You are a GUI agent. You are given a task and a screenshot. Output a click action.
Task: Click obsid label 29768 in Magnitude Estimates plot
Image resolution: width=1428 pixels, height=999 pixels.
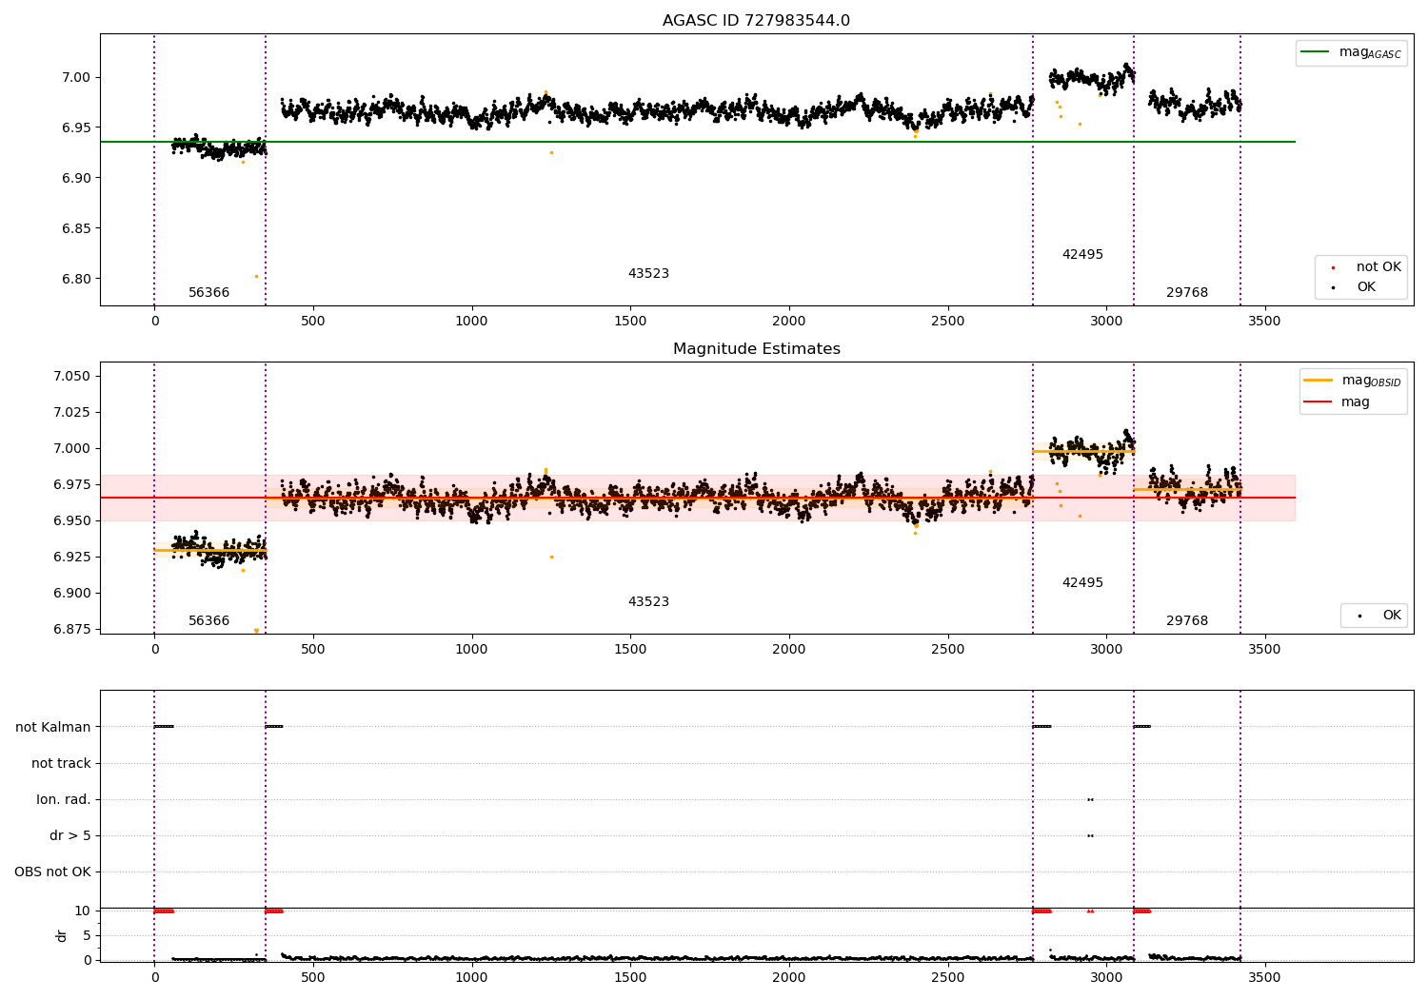tap(1187, 621)
